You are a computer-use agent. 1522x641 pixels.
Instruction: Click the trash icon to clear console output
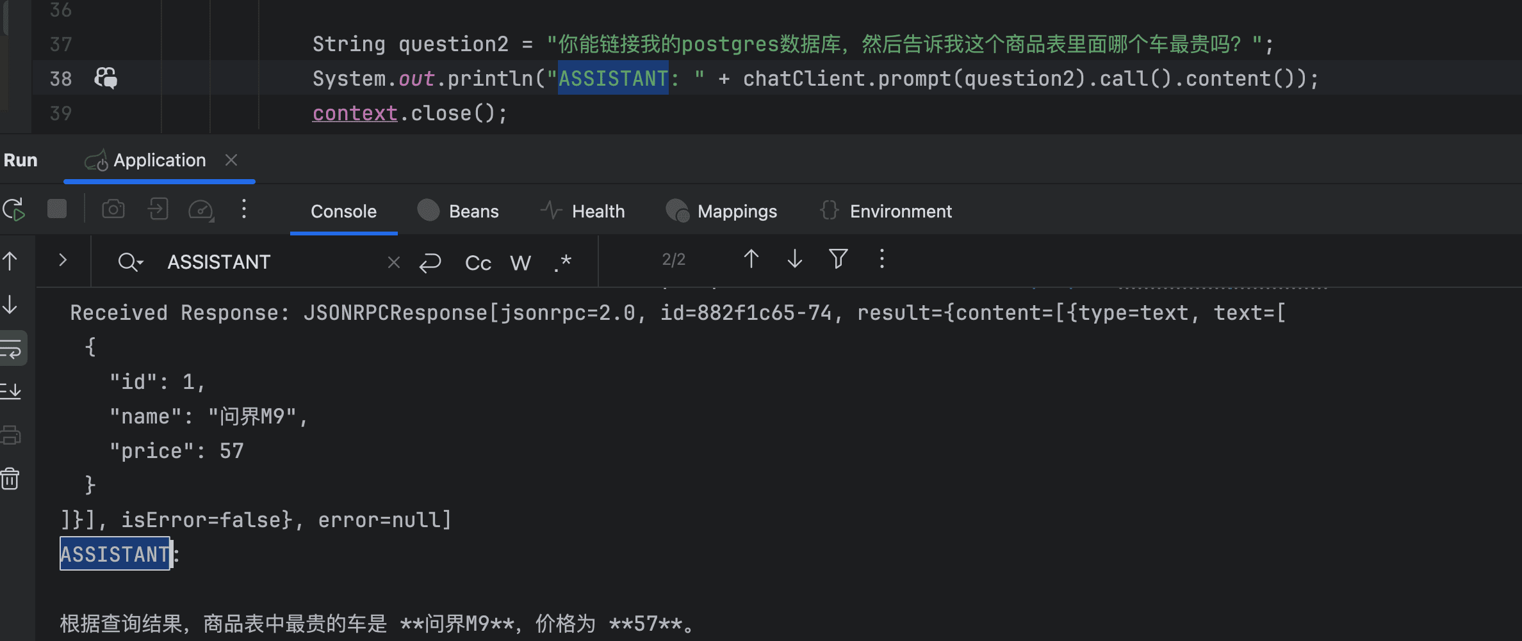[x=11, y=478]
